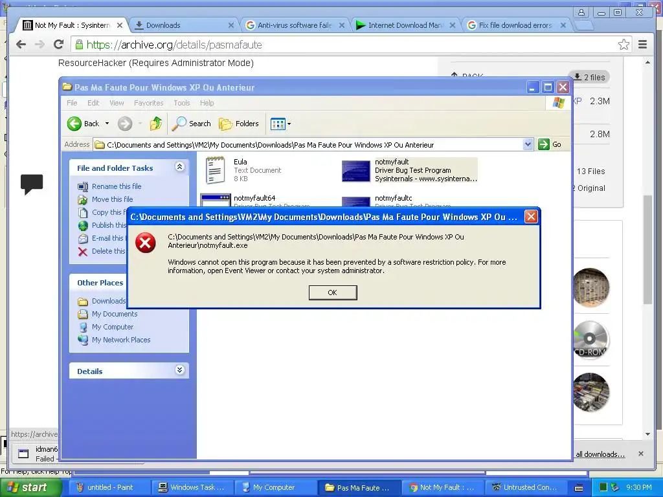The height and width of the screenshot is (497, 663).
Task: Open the Favorites menu in Explorer
Action: pyautogui.click(x=148, y=103)
